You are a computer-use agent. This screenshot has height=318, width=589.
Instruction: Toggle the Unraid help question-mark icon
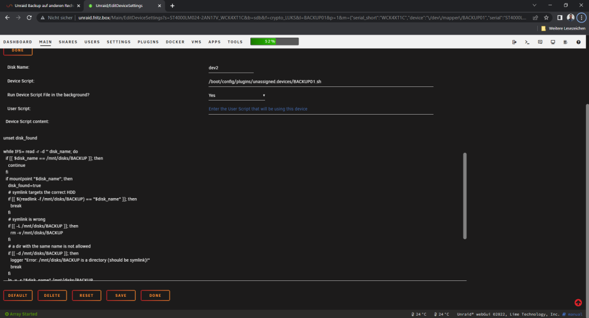tap(578, 42)
